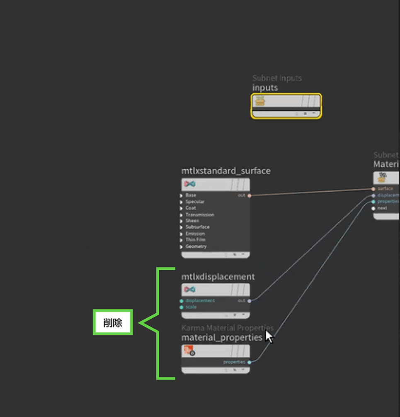Expand the Specular parameter group
400x417 pixels.
[x=182, y=202]
